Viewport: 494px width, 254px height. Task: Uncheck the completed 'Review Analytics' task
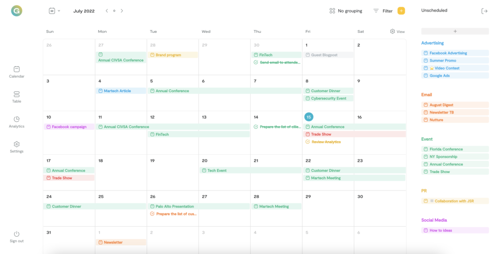[x=307, y=142]
